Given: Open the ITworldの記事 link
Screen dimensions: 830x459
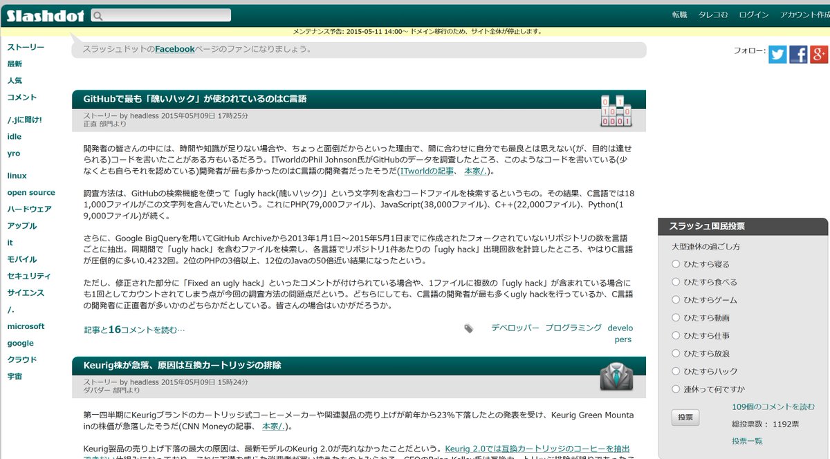Looking at the screenshot, I should [427, 171].
